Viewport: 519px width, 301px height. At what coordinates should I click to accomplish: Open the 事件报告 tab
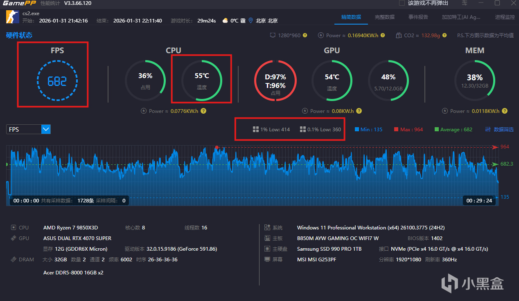(418, 17)
